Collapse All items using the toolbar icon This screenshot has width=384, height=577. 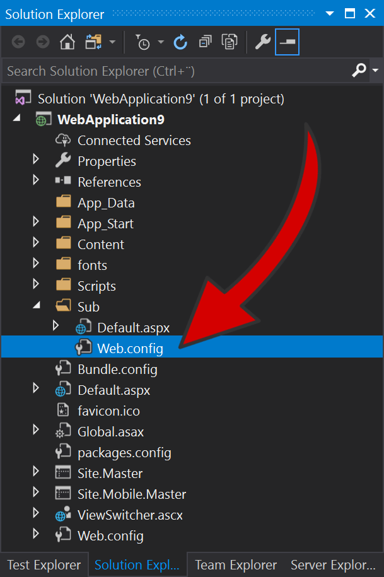pyautogui.click(x=204, y=42)
